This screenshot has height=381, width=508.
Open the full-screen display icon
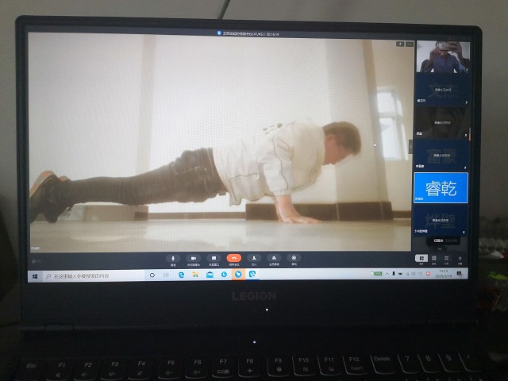pos(273,258)
